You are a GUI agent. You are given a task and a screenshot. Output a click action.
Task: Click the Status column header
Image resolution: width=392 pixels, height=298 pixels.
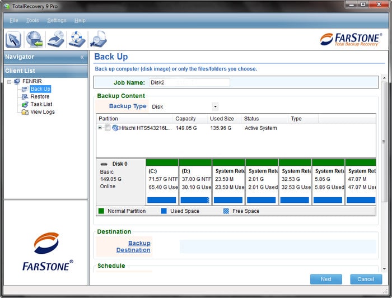[265, 119]
